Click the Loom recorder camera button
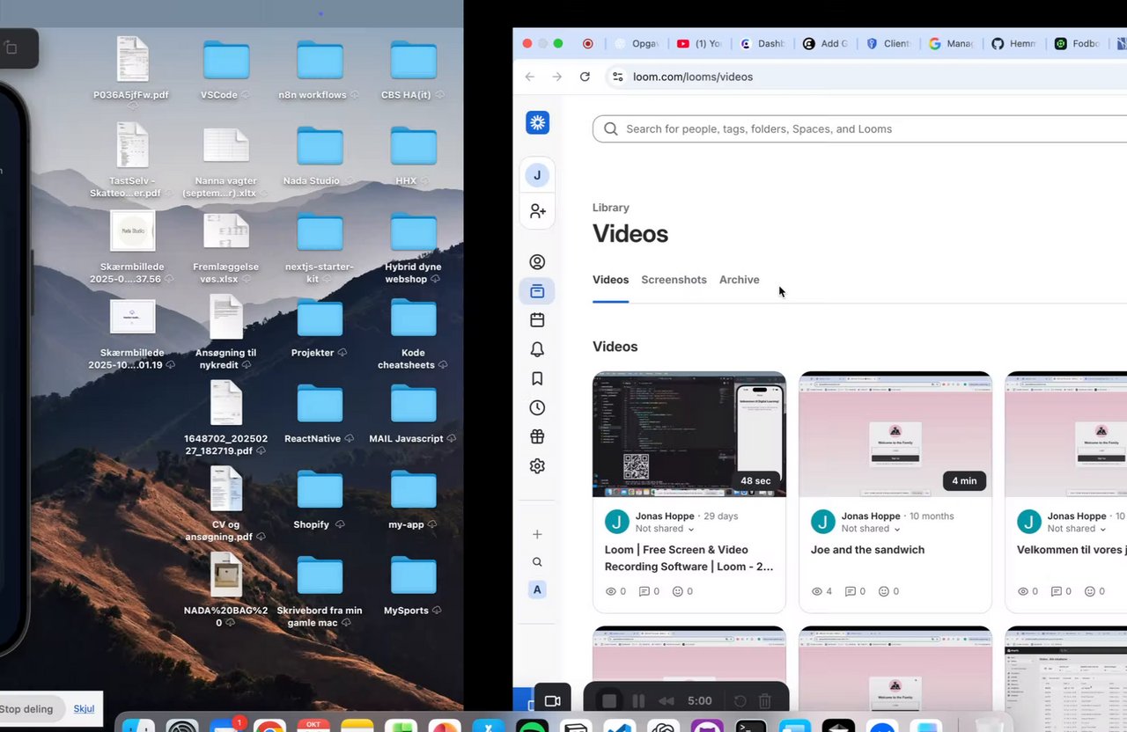The image size is (1127, 732). point(552,701)
